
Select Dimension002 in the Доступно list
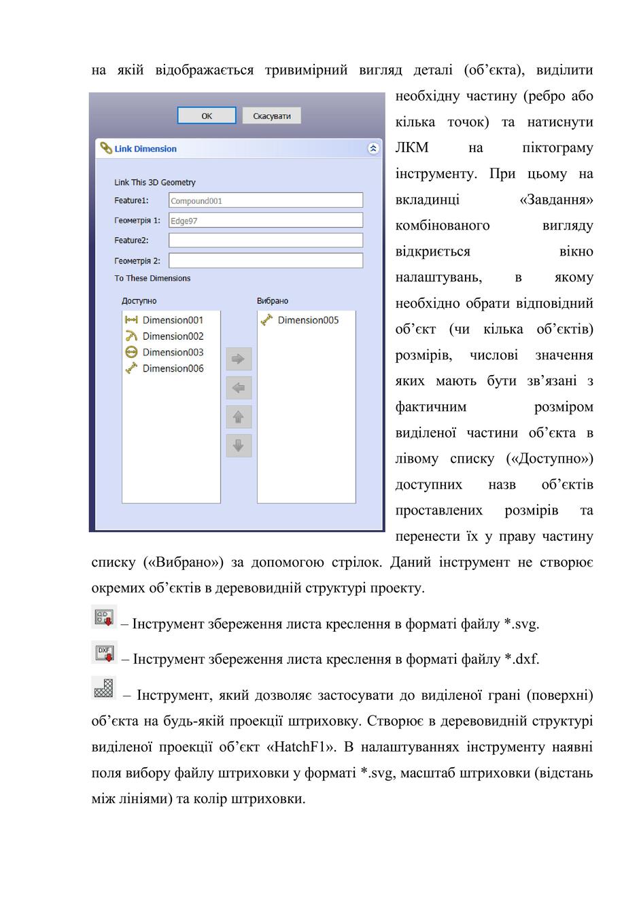coord(171,336)
